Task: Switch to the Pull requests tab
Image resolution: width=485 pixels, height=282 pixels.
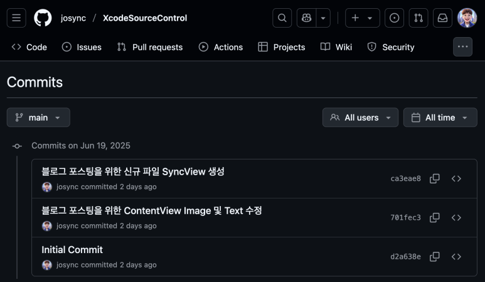Action: [150, 47]
